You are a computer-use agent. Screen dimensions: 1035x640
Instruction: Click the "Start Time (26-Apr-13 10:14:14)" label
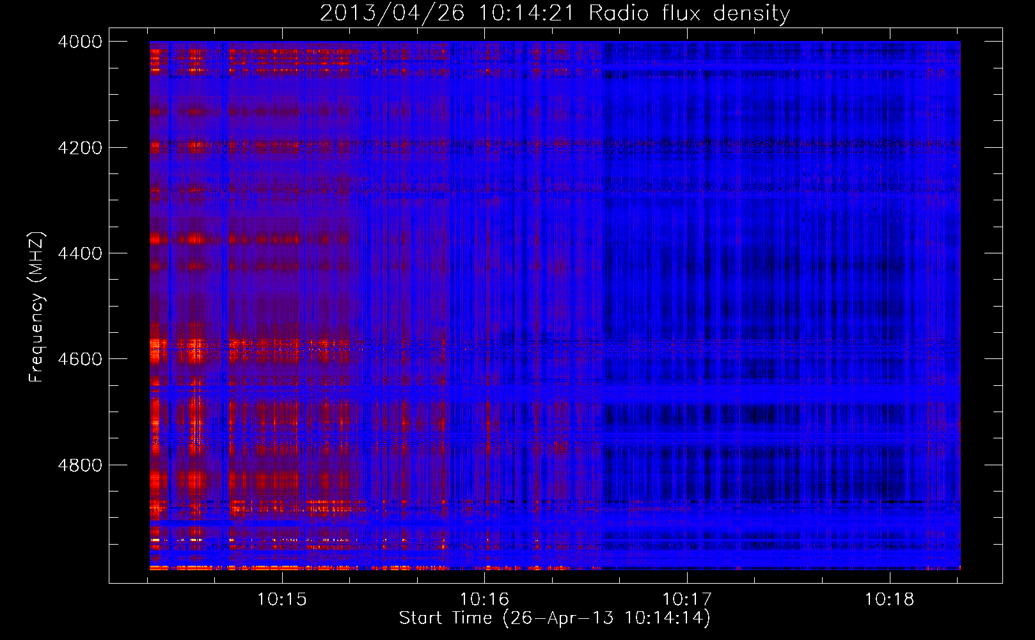[555, 618]
